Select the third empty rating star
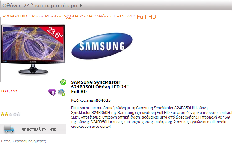Viewport: 235px width, 150px height. (11, 115)
